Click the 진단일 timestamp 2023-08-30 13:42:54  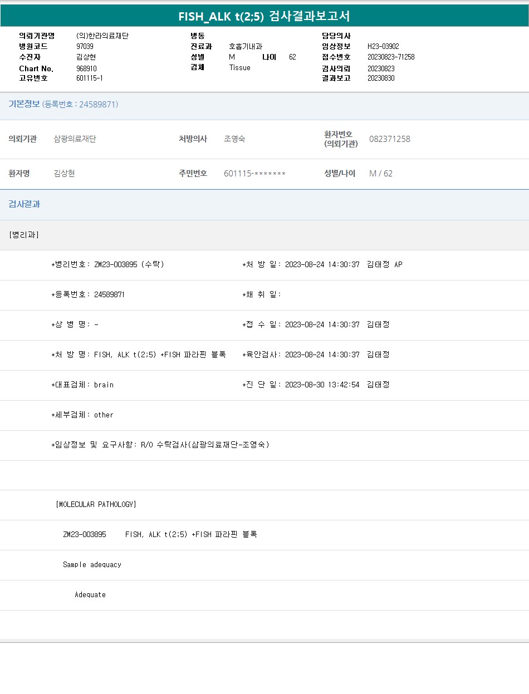[322, 385]
